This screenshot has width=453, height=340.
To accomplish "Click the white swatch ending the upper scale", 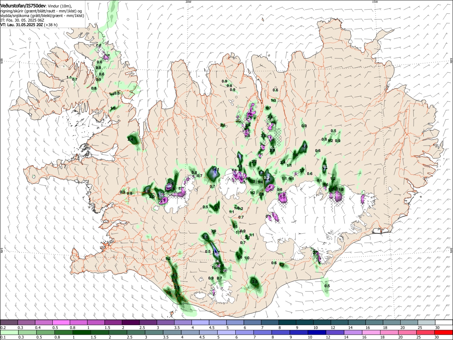I will [x=444, y=322].
